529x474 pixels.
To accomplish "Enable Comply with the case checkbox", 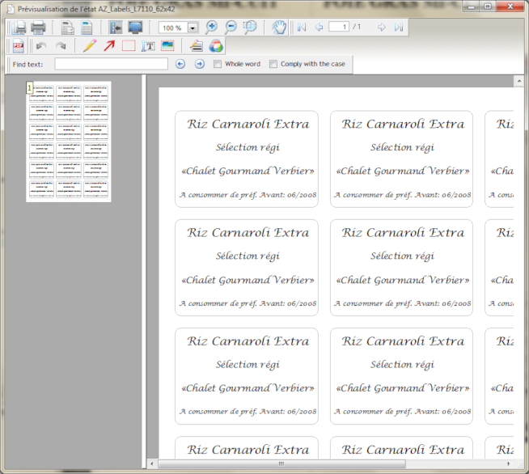I will [273, 64].
